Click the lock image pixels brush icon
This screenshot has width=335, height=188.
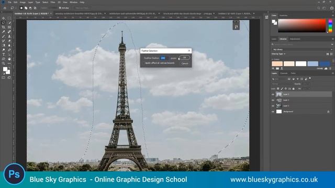[x=282, y=88]
